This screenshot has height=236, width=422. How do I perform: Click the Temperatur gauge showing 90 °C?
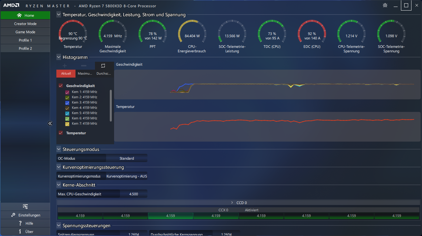(73, 34)
